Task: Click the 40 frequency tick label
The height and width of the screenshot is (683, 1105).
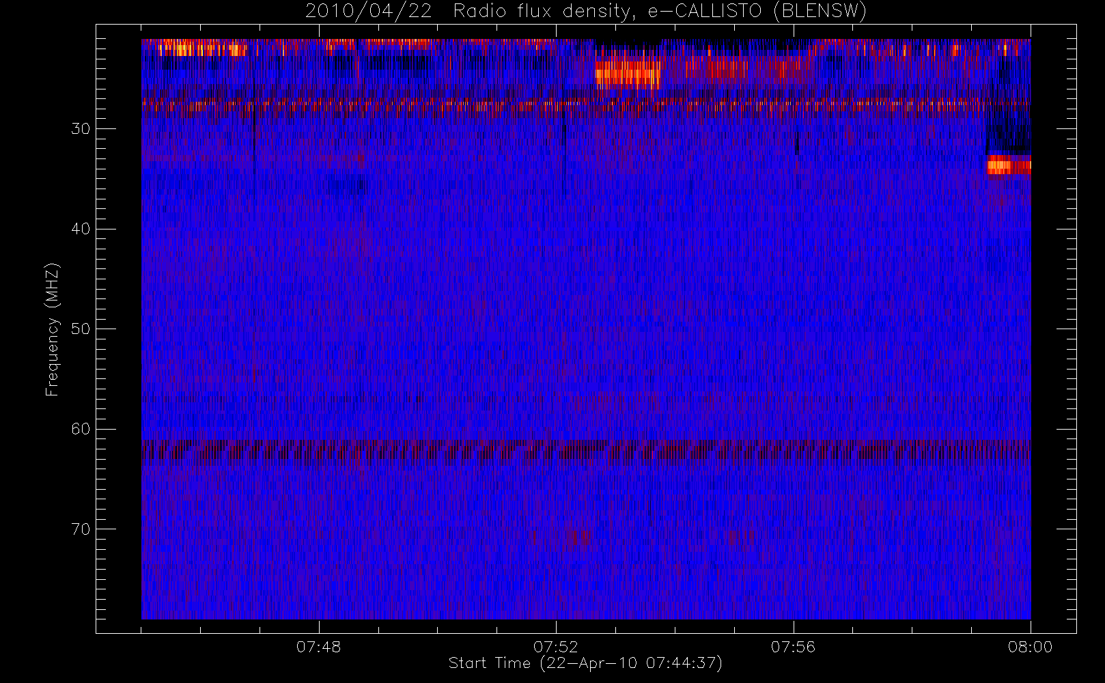Action: (x=81, y=229)
